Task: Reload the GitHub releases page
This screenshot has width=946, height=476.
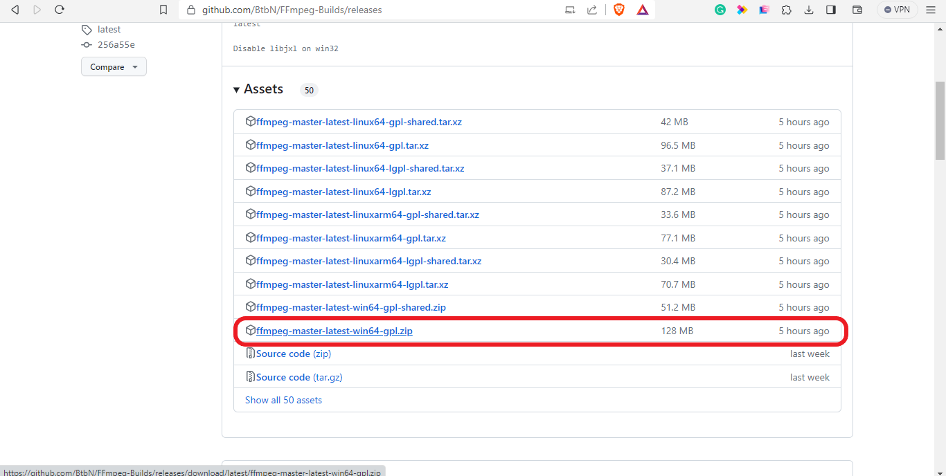Action: pos(60,10)
